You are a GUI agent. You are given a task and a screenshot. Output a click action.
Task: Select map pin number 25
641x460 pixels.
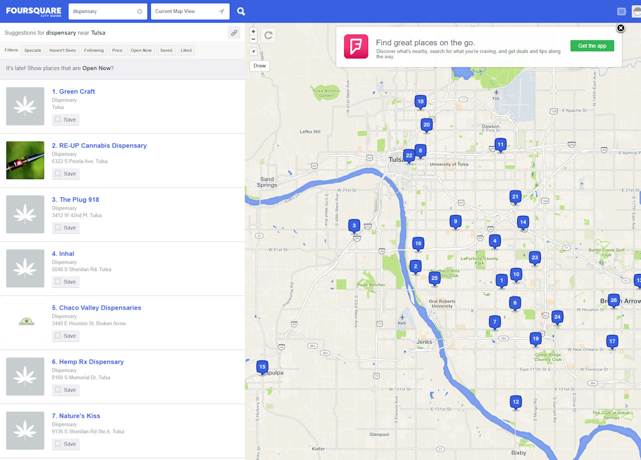coord(435,278)
